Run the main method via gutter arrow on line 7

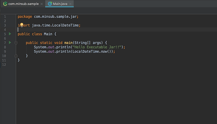coord(10,42)
